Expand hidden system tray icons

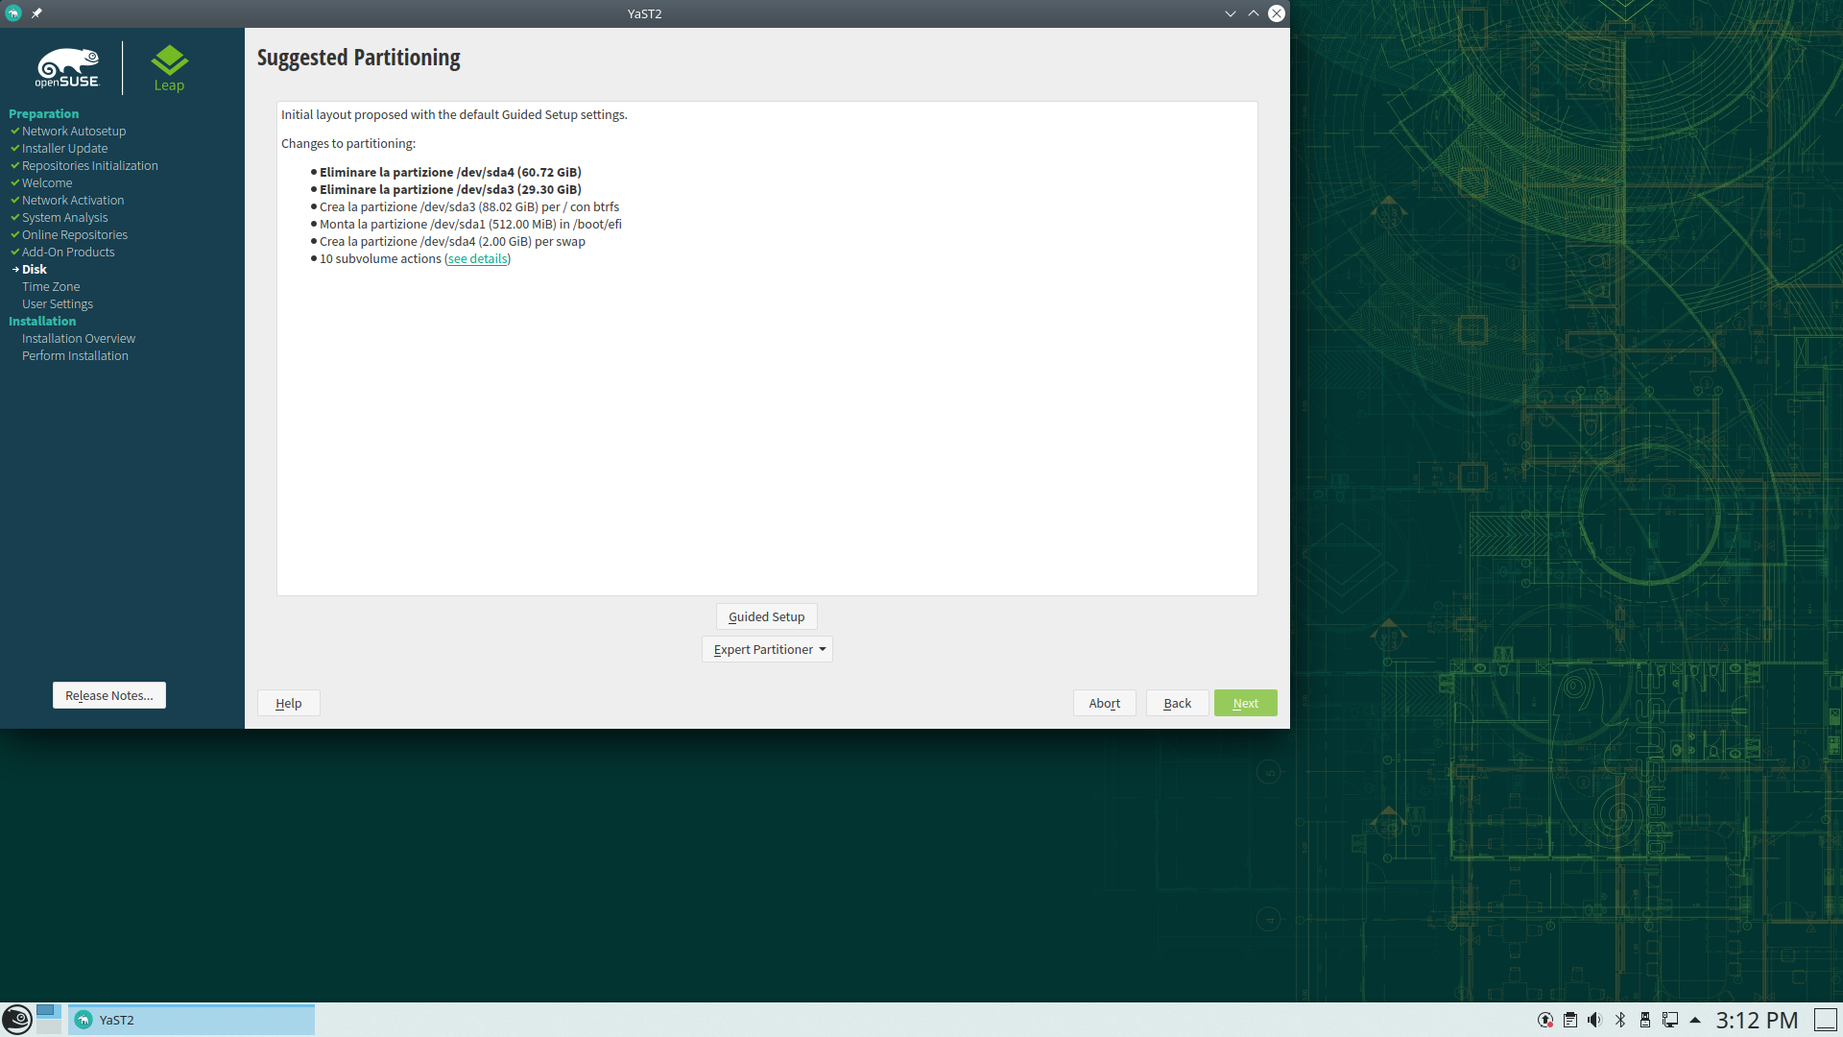pos(1695,1020)
